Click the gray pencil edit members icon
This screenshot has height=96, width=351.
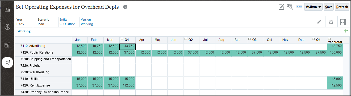click(319, 22)
